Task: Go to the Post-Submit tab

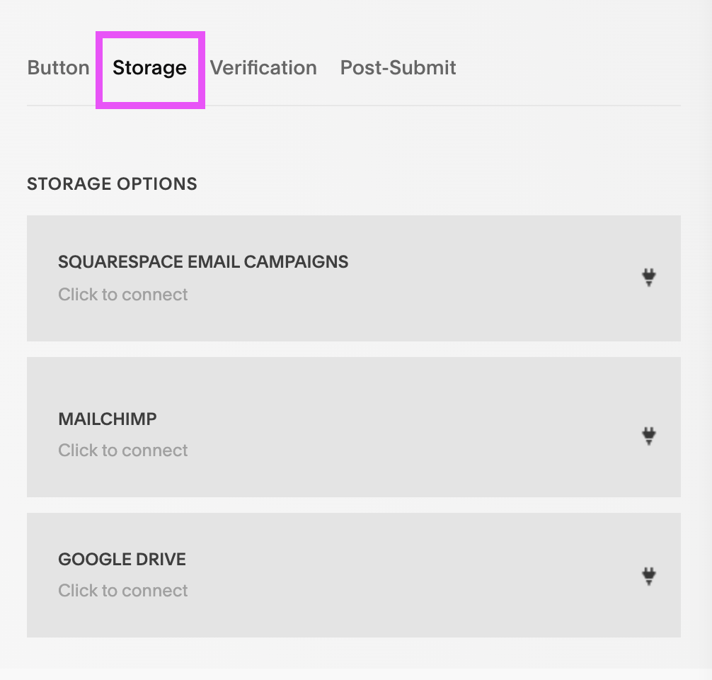Action: tap(398, 68)
